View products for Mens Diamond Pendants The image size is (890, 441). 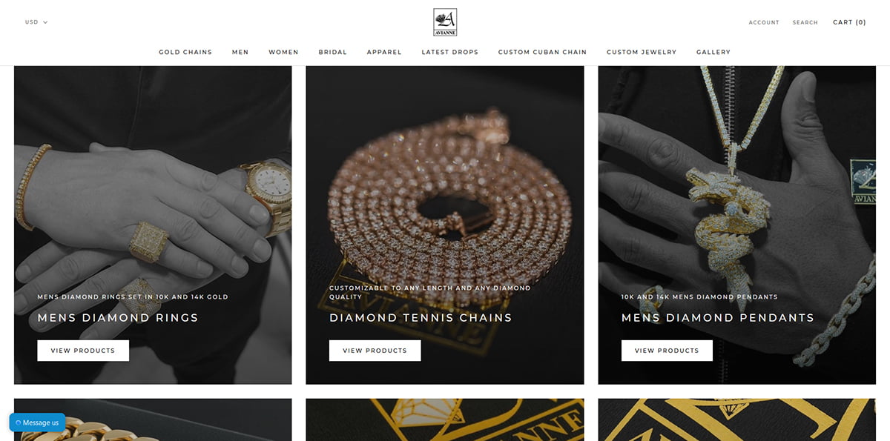[x=667, y=351]
